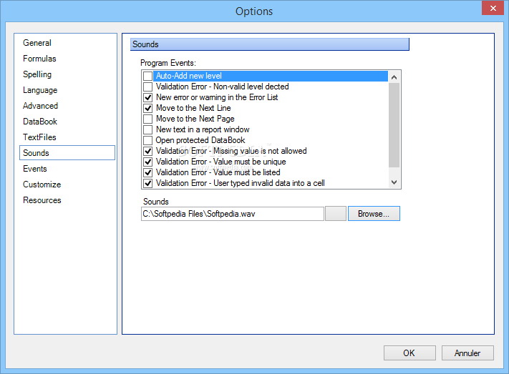Click the blank button beside the sound path
This screenshot has width=509, height=374.
[x=336, y=214]
